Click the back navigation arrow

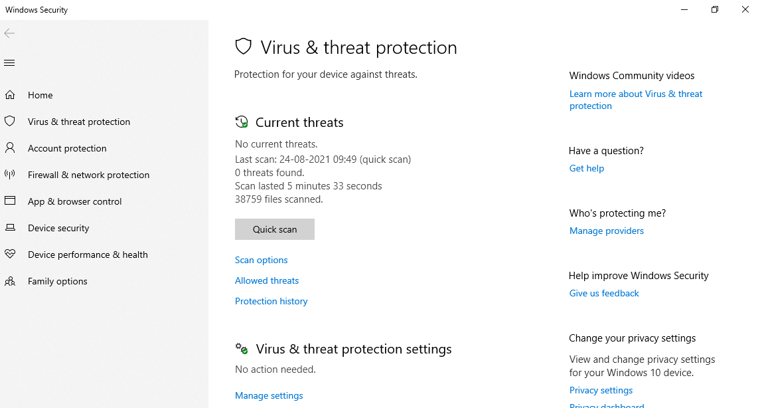(x=9, y=33)
